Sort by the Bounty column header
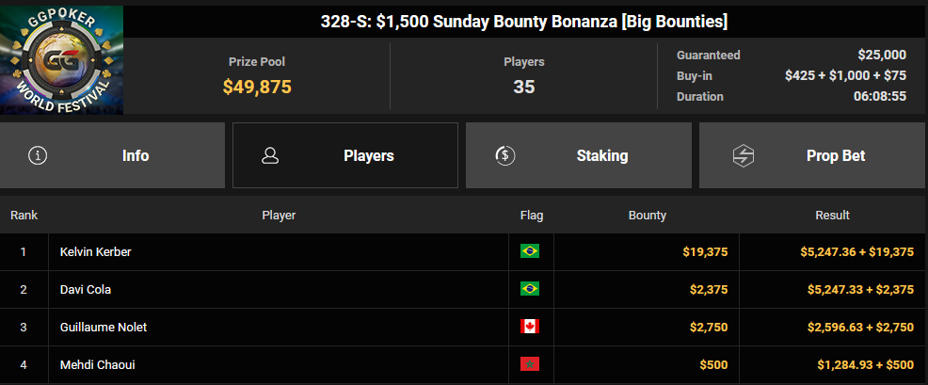Image resolution: width=928 pixels, height=385 pixels. tap(647, 215)
